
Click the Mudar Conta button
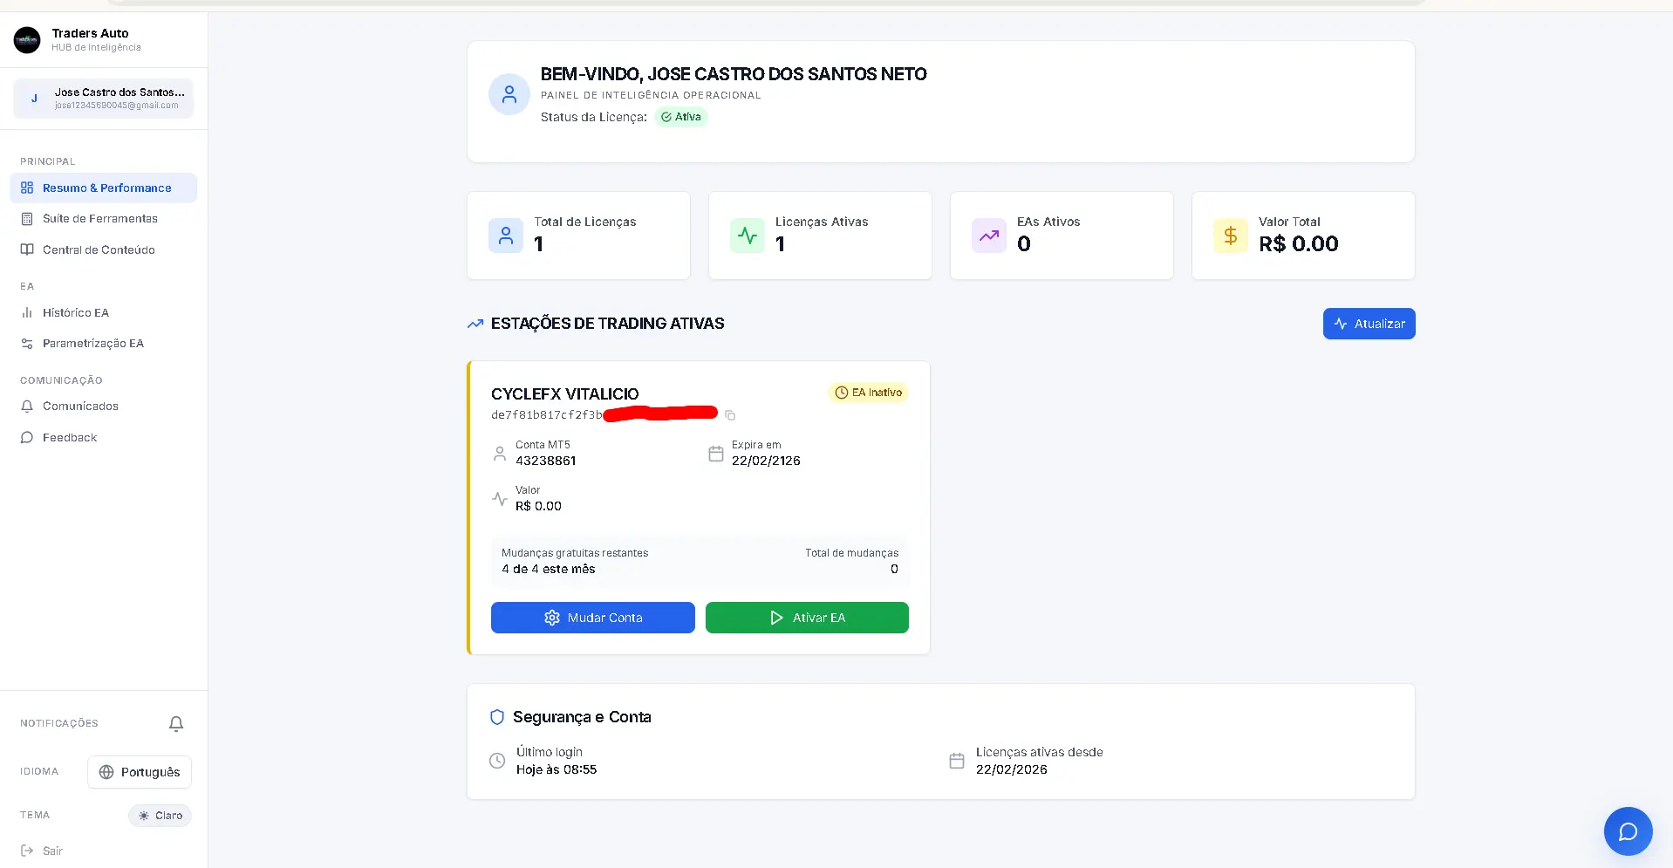pos(593,618)
